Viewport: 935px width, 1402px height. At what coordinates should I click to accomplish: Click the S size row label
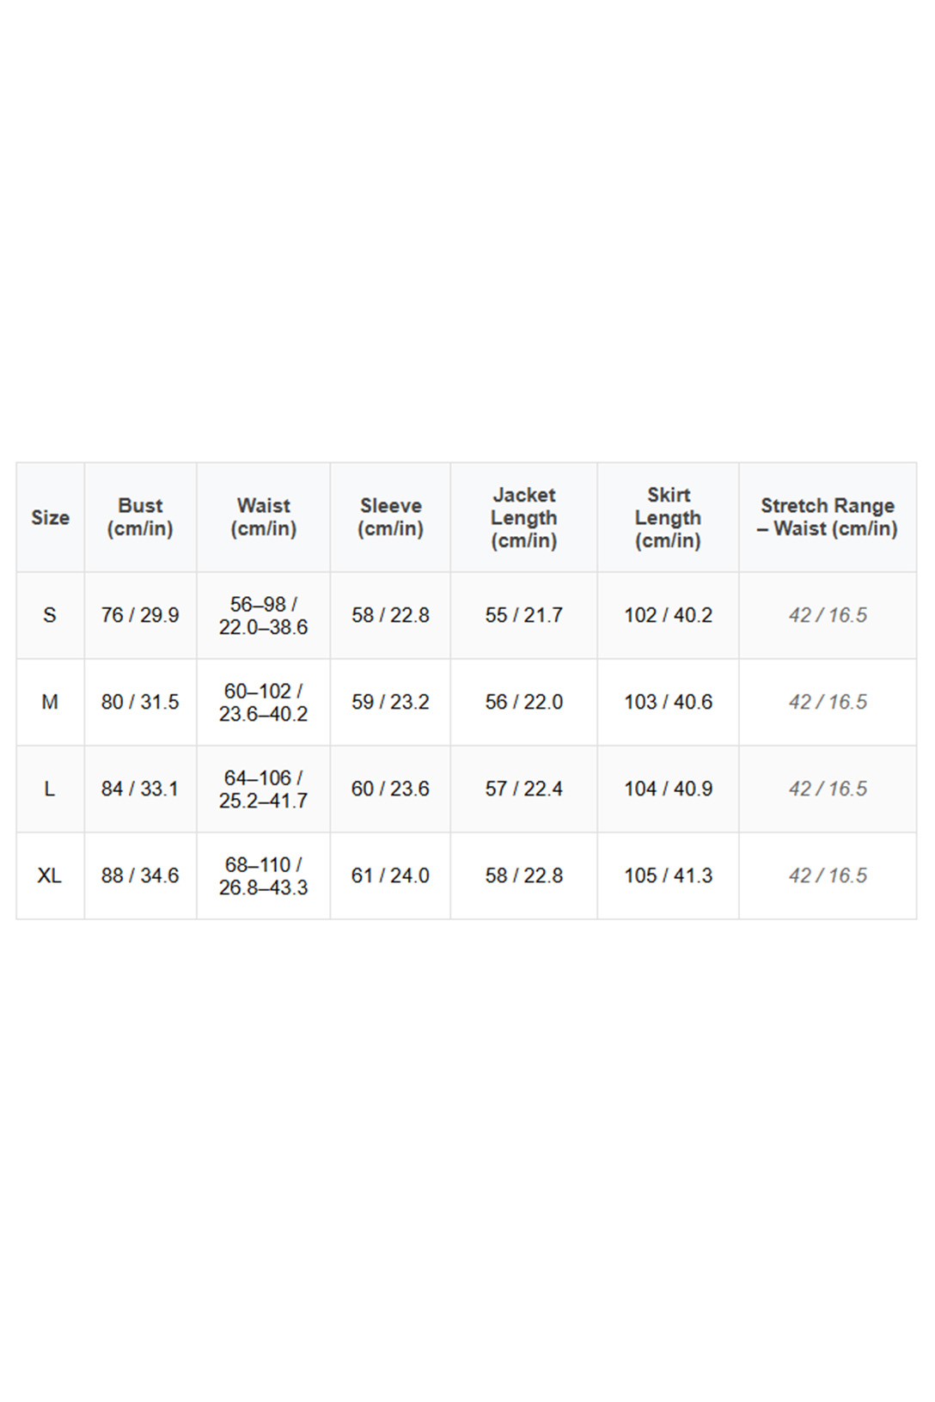(50, 615)
